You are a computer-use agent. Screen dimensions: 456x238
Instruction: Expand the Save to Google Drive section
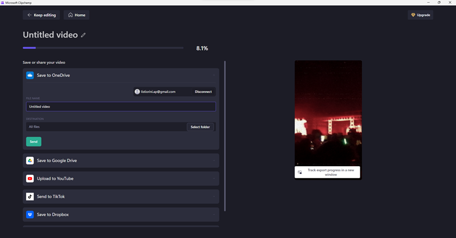[x=121, y=161]
